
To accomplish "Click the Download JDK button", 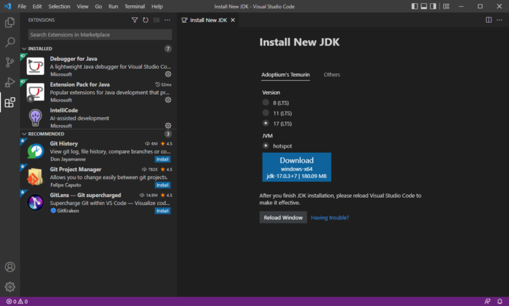I will [296, 167].
